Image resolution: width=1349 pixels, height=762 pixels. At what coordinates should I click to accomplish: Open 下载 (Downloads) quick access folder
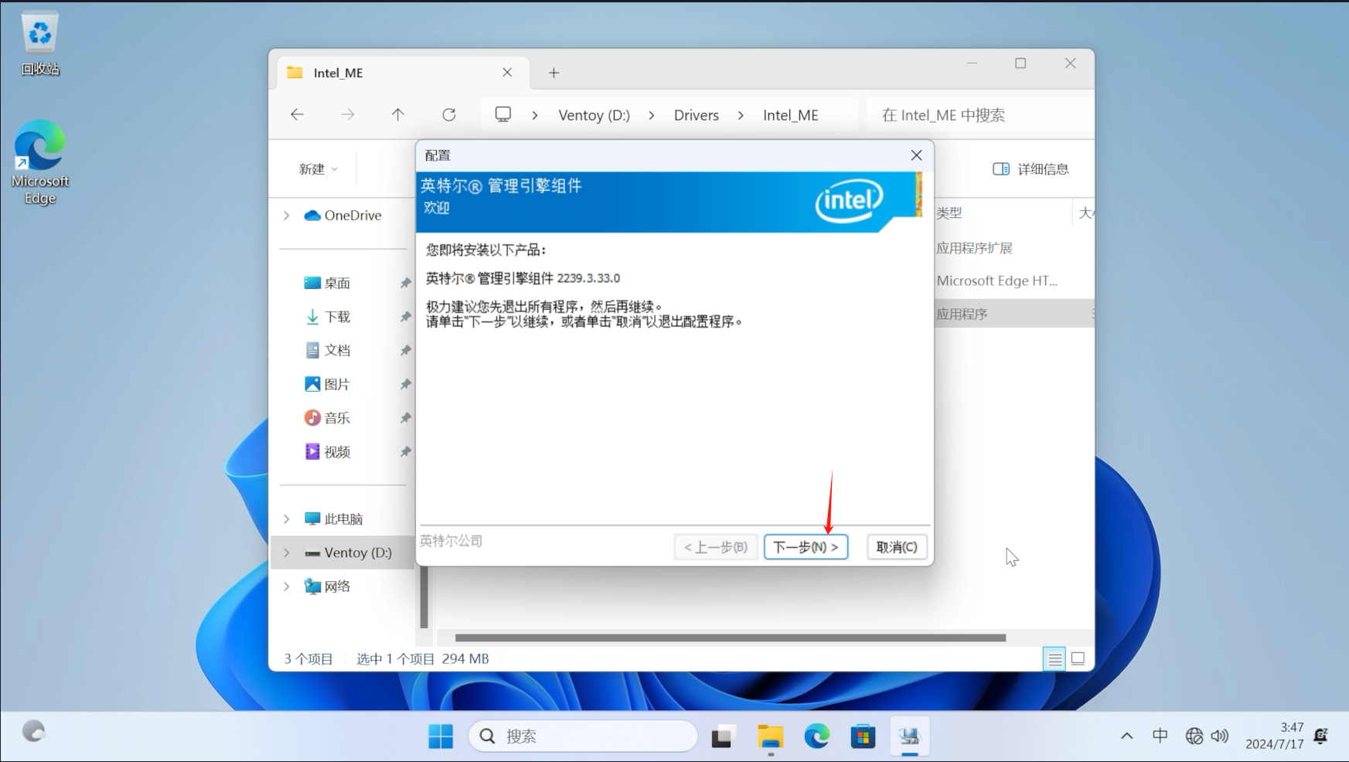pyautogui.click(x=328, y=317)
